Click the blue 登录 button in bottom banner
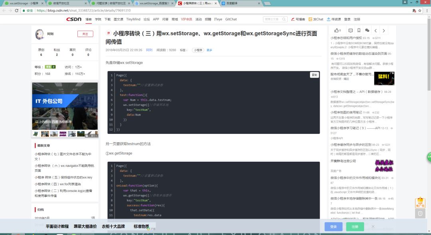Screen dimensions: 431x235 coord(333,227)
